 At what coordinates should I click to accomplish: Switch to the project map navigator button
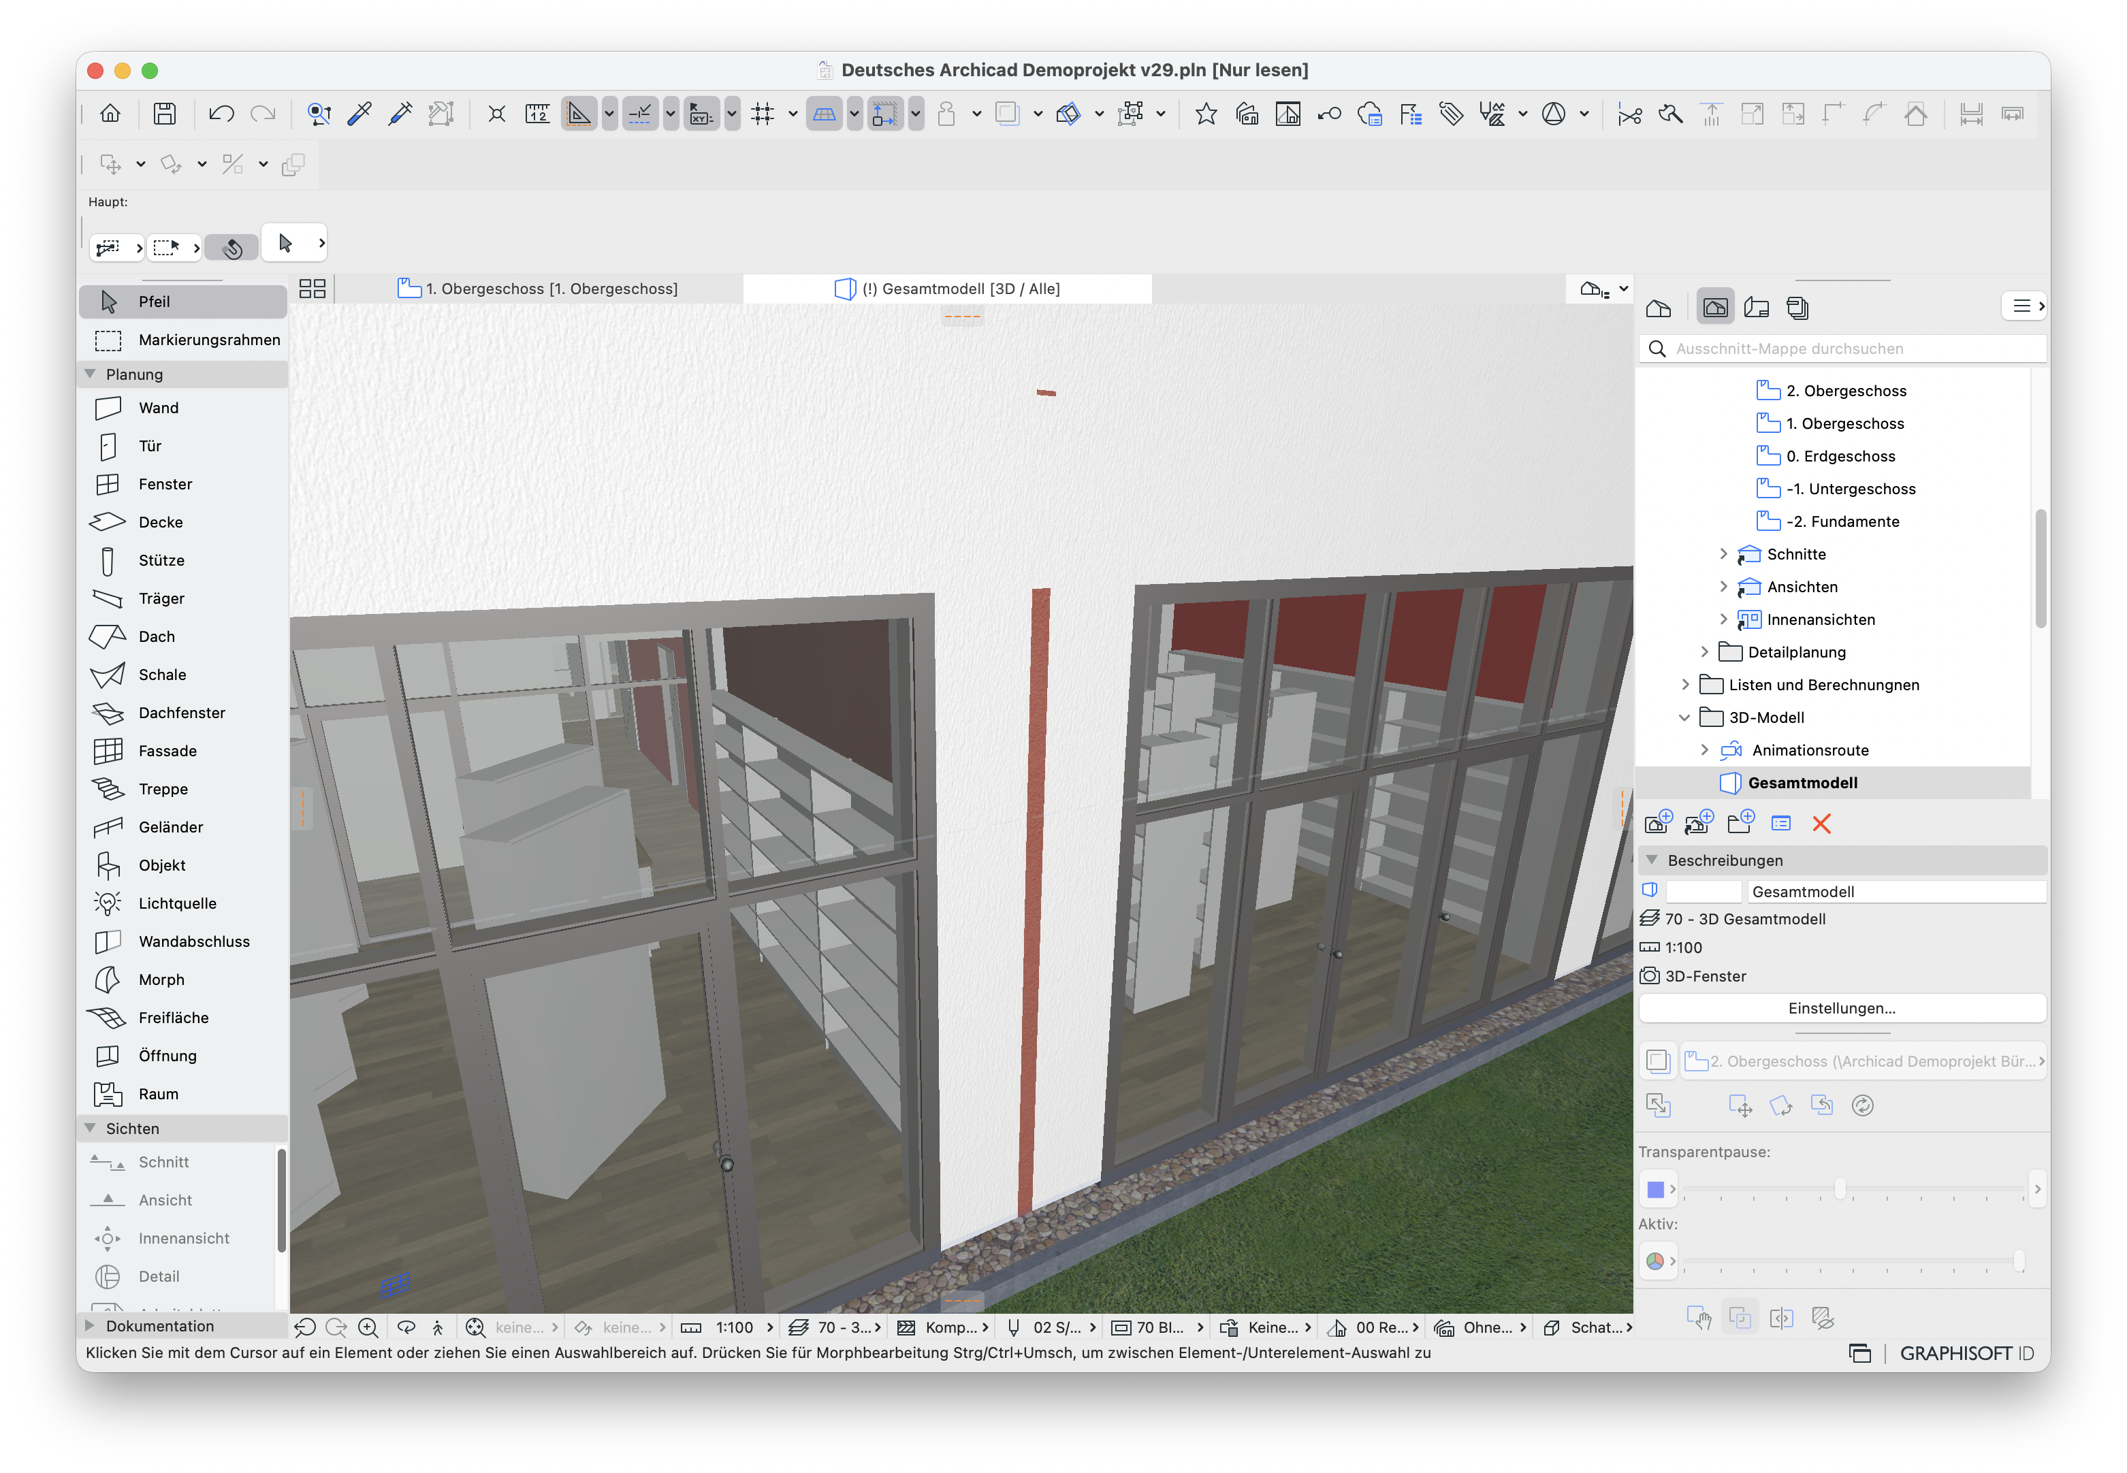click(x=1659, y=308)
